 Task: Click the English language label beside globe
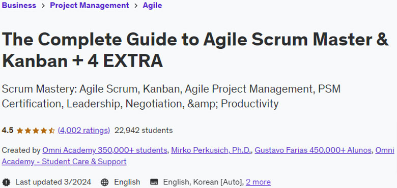pos(127,182)
